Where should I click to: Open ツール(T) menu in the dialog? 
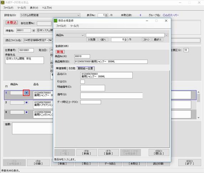coord(75,26)
